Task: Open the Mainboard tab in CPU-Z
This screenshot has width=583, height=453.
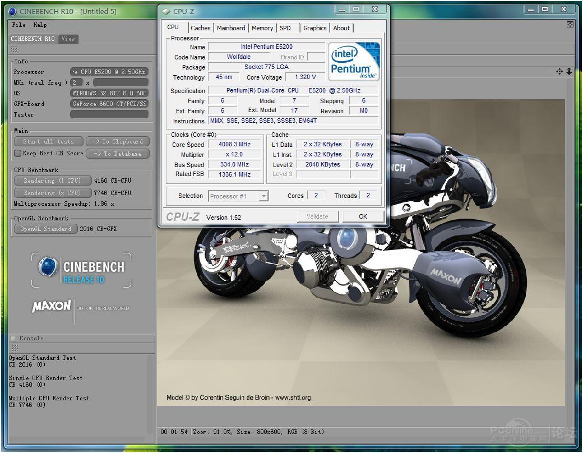Action: [231, 28]
